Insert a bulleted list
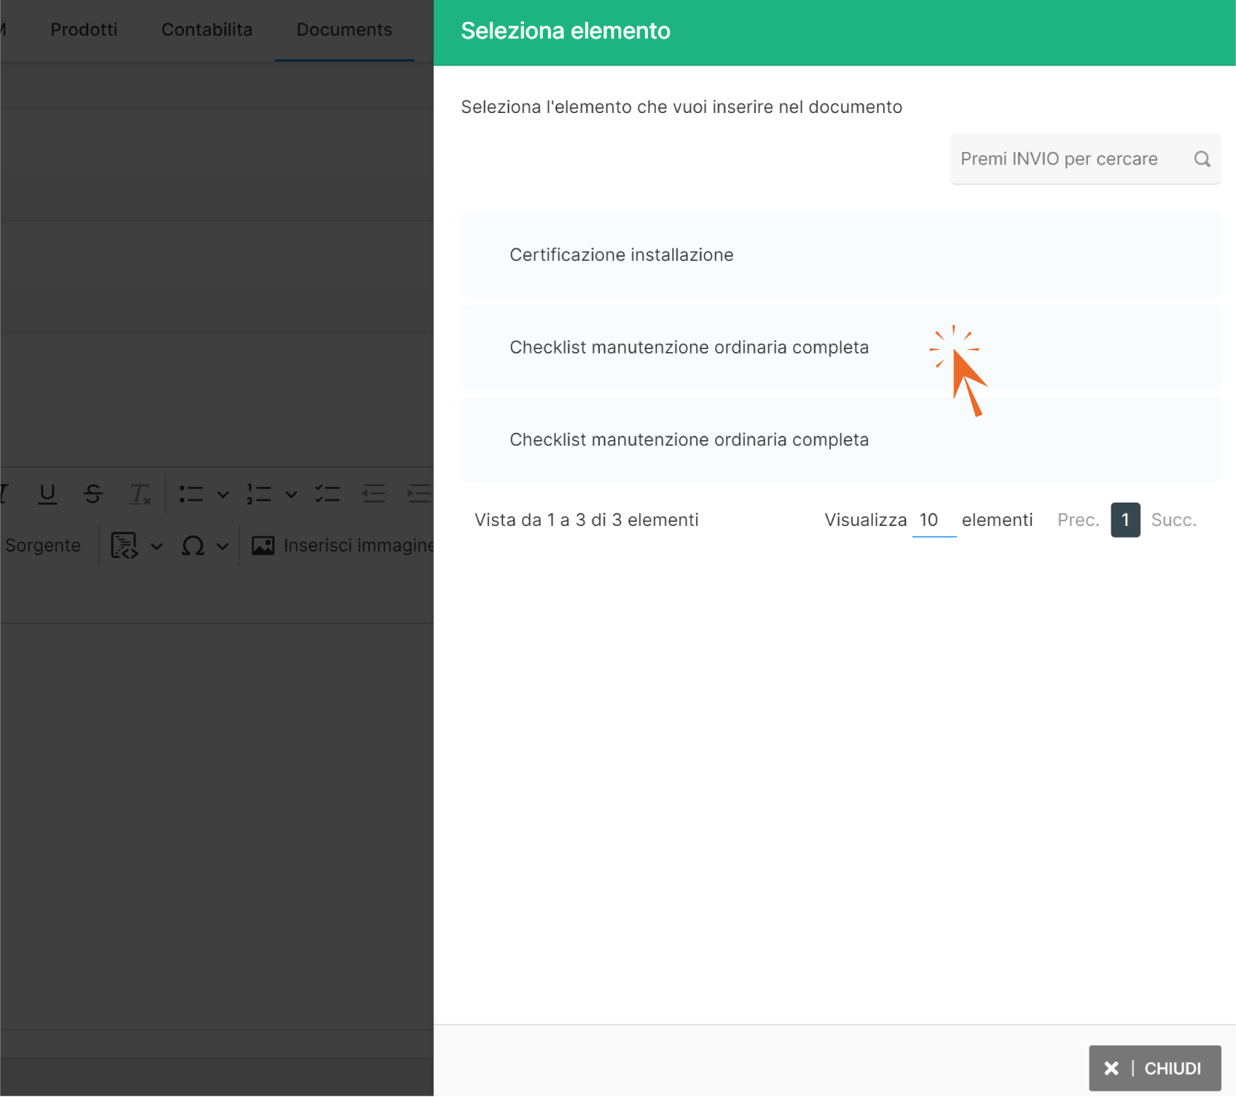The width and height of the screenshot is (1236, 1097). pyautogui.click(x=191, y=494)
